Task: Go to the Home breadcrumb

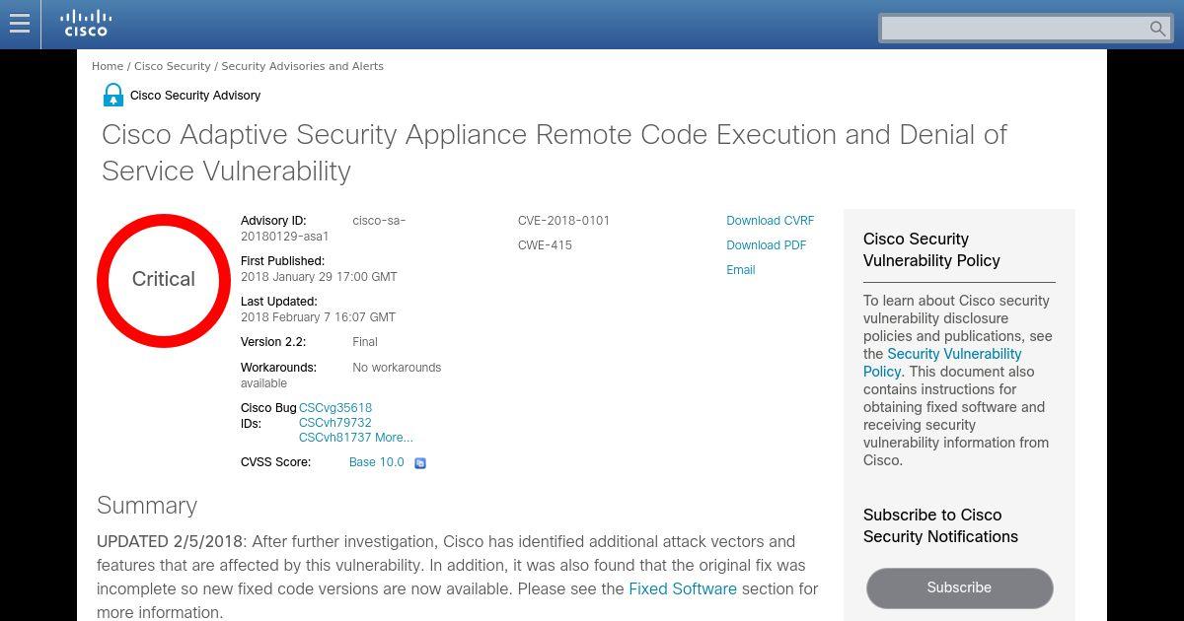Action: tap(108, 66)
